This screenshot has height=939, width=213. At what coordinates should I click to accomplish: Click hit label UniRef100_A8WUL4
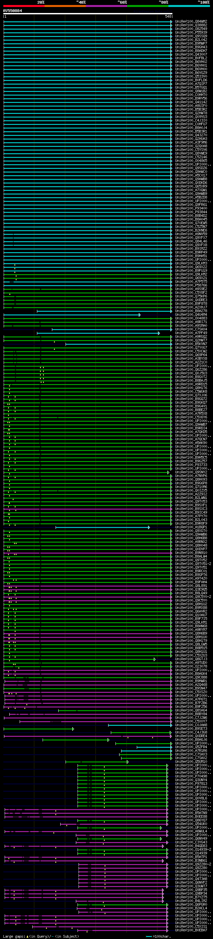pos(191,831)
